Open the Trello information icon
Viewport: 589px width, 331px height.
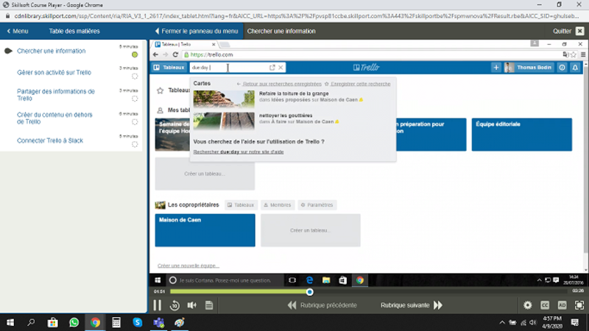click(x=562, y=68)
